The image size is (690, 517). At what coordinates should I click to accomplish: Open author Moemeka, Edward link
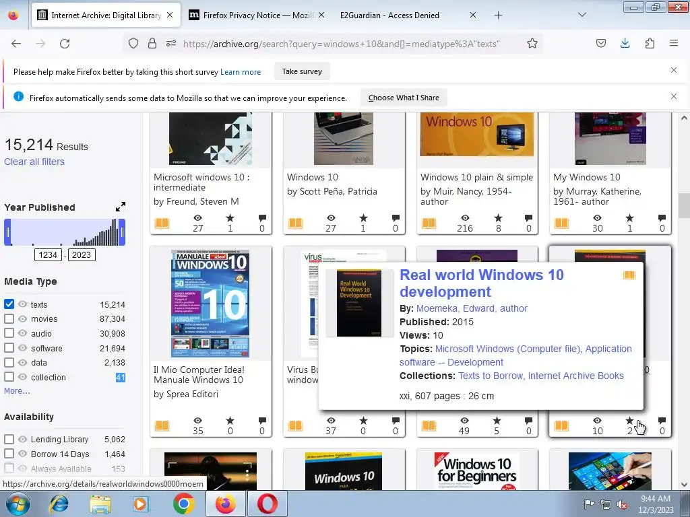click(x=472, y=308)
